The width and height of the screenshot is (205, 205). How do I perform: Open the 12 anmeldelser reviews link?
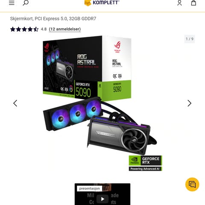[65, 29]
